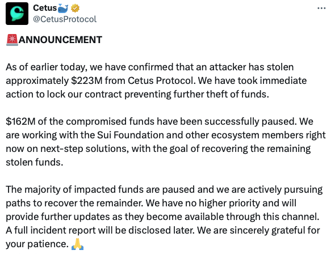Click the praying hands emoji
This screenshot has height=254, width=335.
pyautogui.click(x=77, y=244)
